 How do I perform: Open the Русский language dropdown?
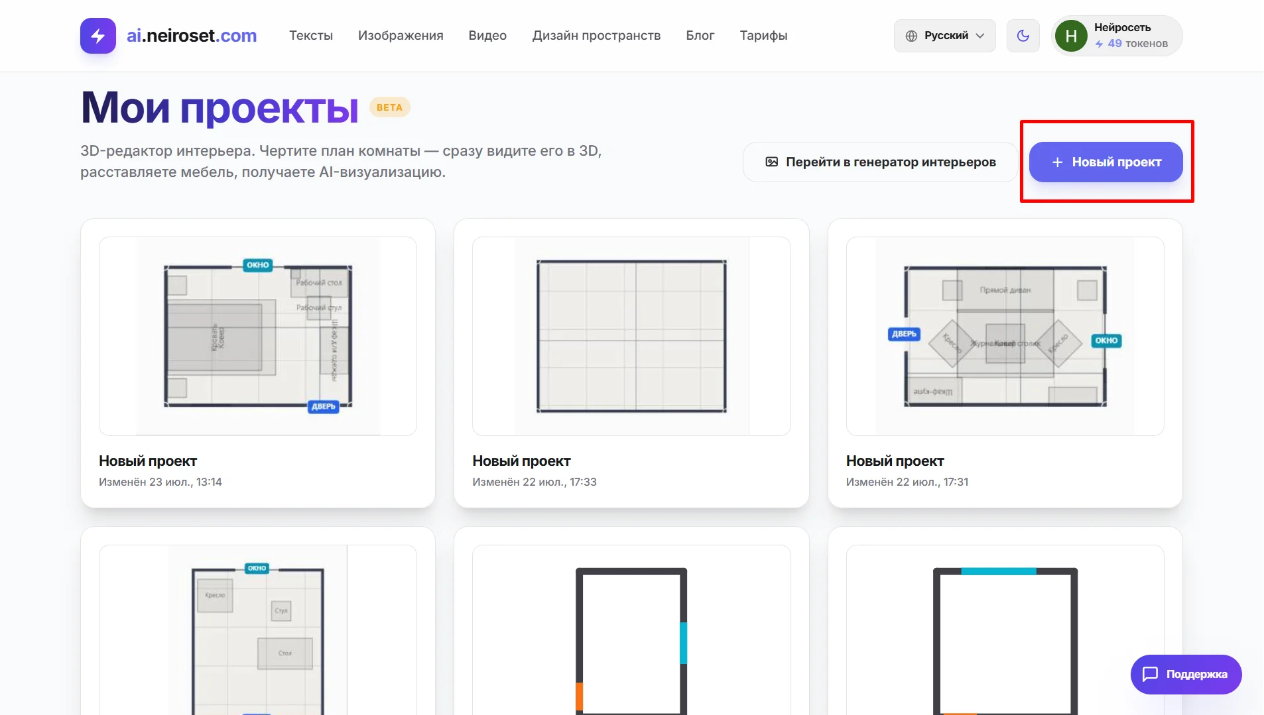(944, 36)
